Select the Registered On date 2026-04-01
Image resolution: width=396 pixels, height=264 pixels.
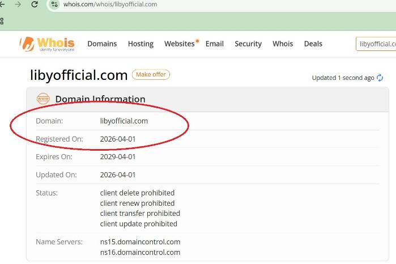118,139
